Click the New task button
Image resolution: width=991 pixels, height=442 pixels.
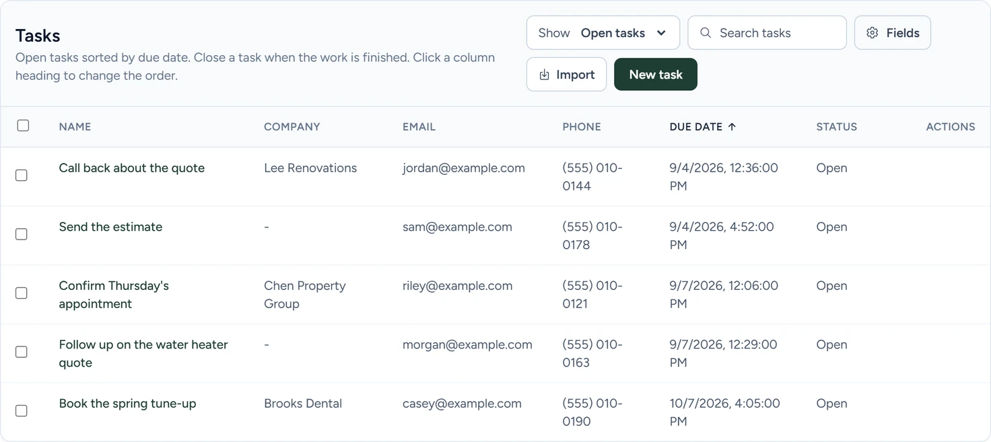coord(656,75)
